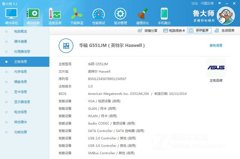This screenshot has width=240, height=159.
Task: Click the WLAN / 网卡 row
Action: point(102,116)
